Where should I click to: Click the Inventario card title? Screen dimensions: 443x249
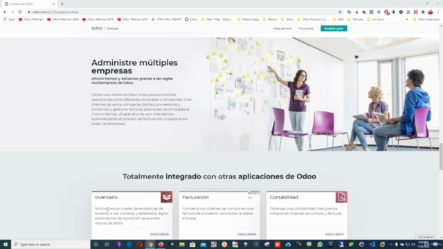coord(106,197)
